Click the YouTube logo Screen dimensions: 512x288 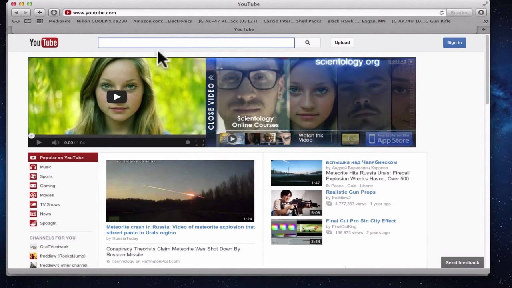click(44, 42)
